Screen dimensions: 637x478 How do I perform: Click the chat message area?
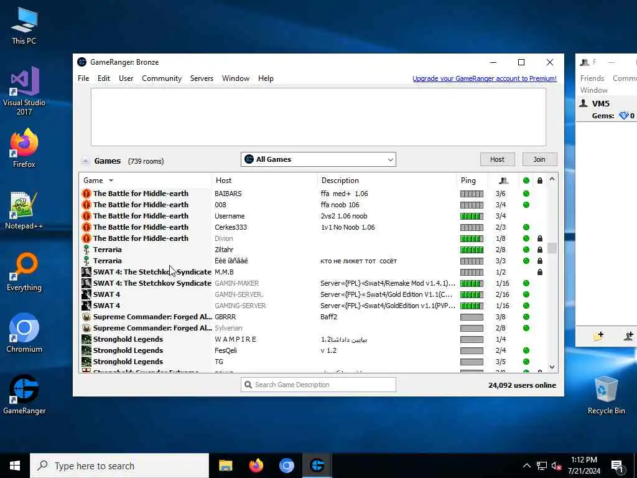coord(318,117)
